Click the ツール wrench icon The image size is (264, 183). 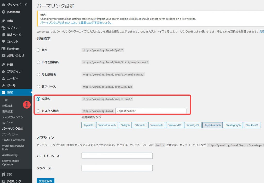click(3, 85)
